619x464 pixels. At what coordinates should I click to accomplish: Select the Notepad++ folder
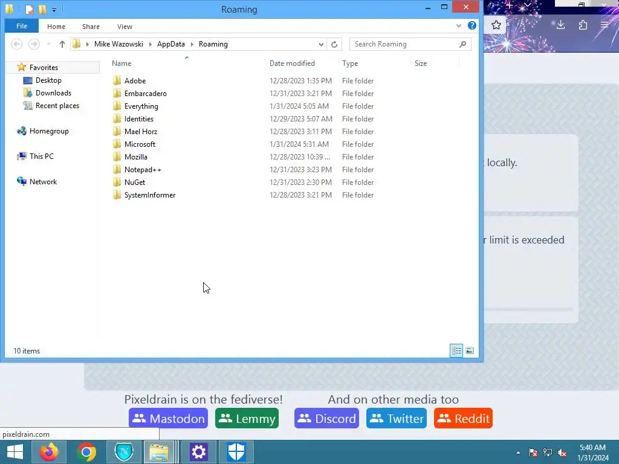pyautogui.click(x=143, y=169)
